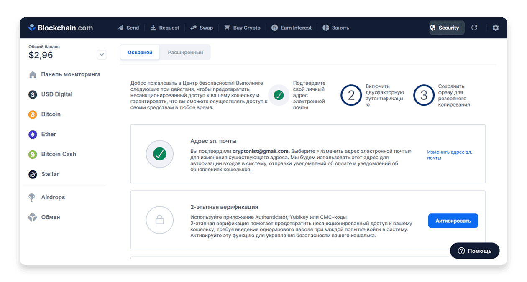Click the green checkmark in the email card
This screenshot has height=282, width=527.
tap(159, 154)
